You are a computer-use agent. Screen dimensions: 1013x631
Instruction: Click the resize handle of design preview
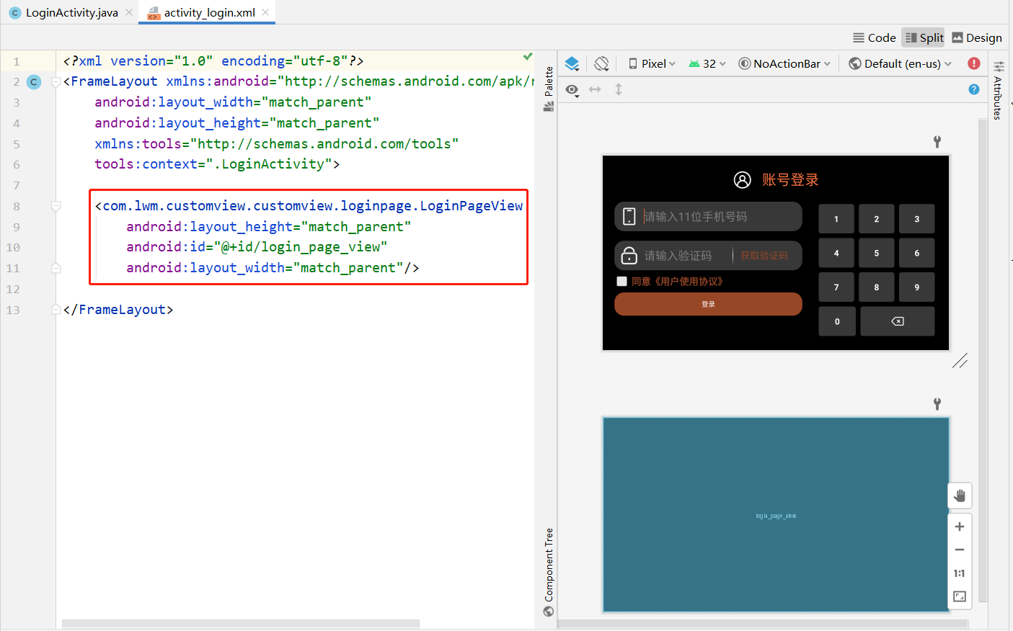click(960, 361)
